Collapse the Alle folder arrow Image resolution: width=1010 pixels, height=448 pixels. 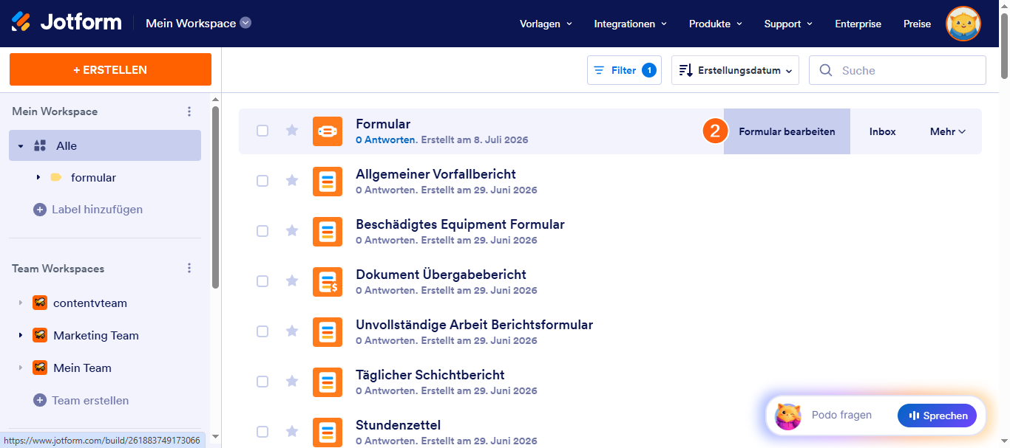21,146
